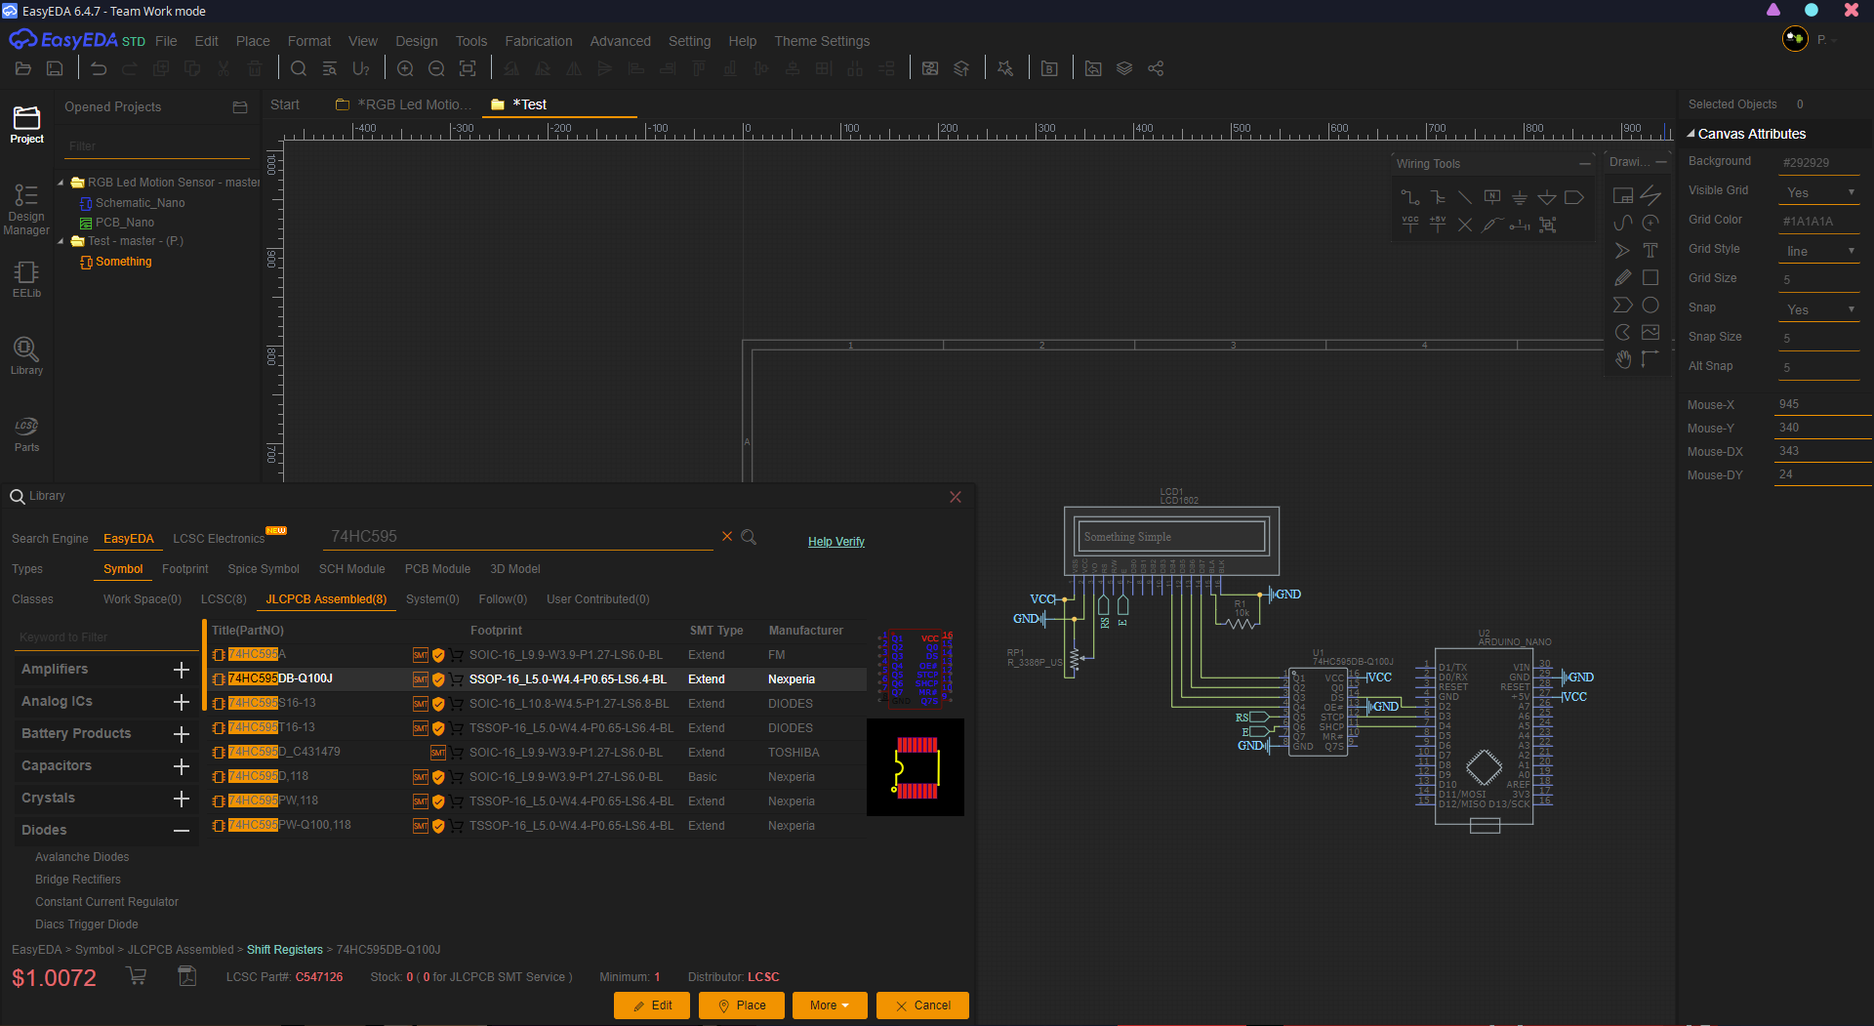Open the Snap dropdown
This screenshot has height=1026, width=1874.
click(x=1819, y=309)
